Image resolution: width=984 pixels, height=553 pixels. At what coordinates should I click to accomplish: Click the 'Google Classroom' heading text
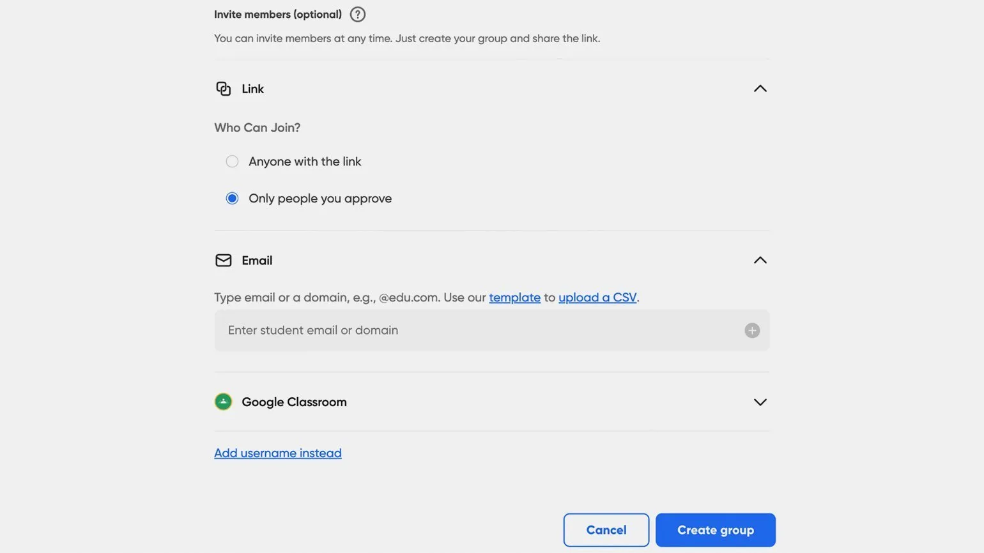(294, 402)
